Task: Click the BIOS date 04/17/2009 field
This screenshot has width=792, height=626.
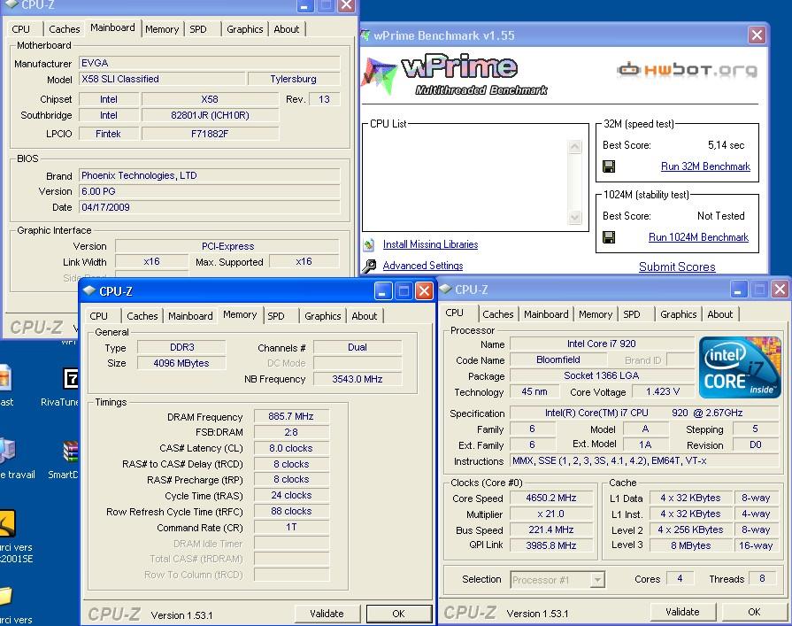Action: pyautogui.click(x=210, y=207)
